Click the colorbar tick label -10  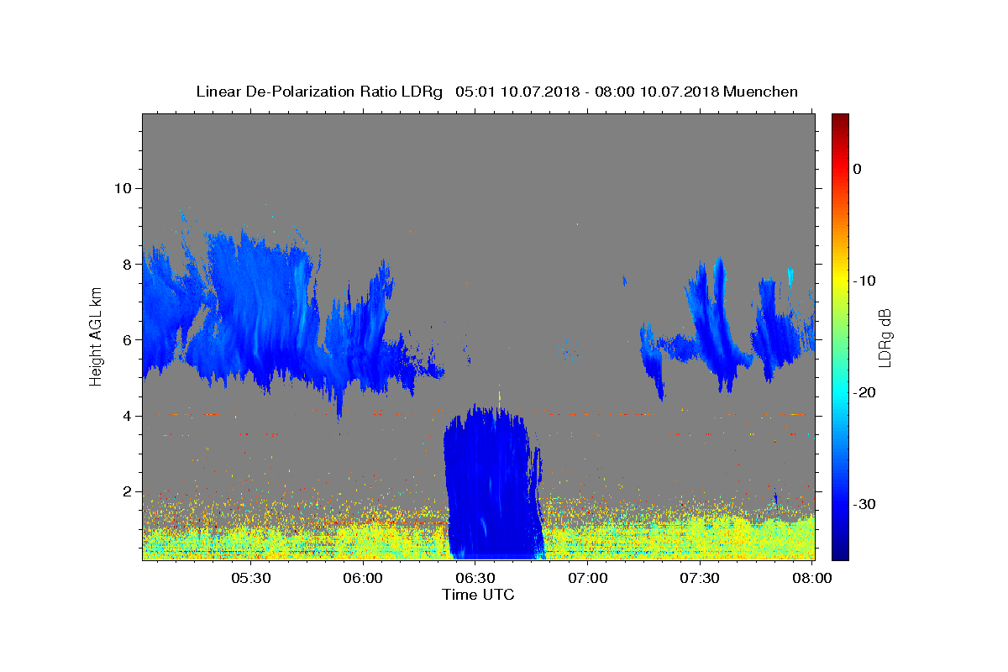pyautogui.click(x=864, y=281)
